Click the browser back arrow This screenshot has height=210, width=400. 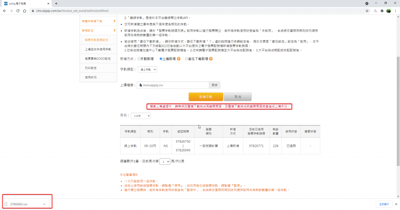coord(5,11)
